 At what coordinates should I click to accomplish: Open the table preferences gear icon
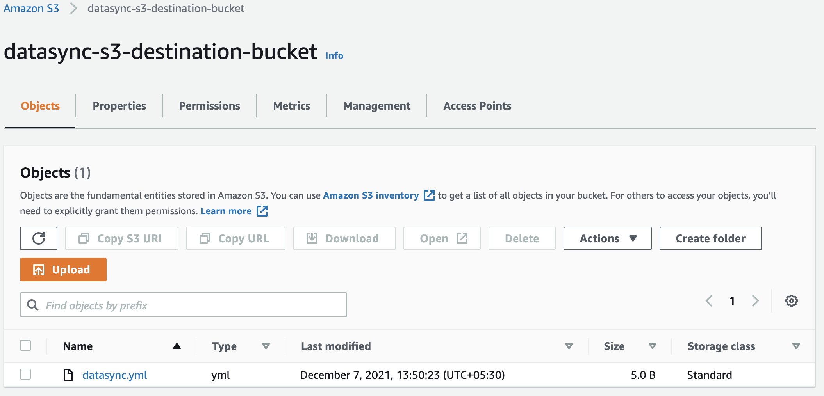(x=791, y=300)
